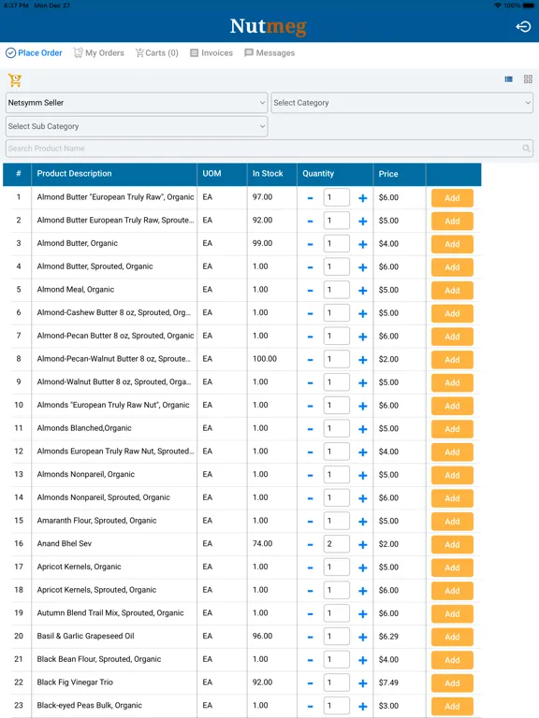The height and width of the screenshot is (718, 539).
Task: Tap the logout icon in the header
Action: (x=523, y=26)
